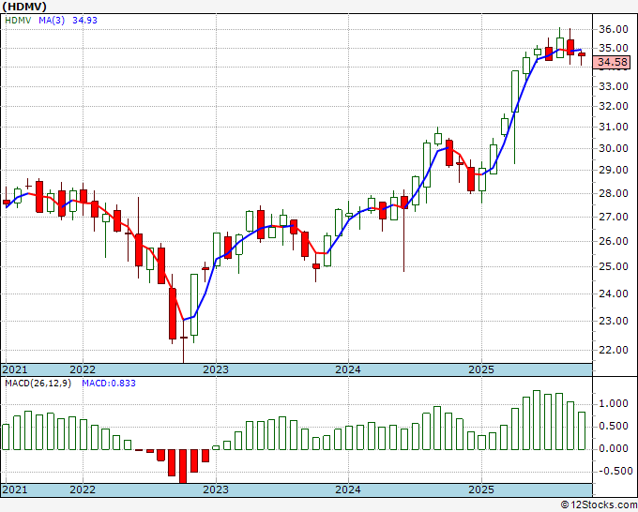Click the 0.000 MACD axis label

click(614, 448)
